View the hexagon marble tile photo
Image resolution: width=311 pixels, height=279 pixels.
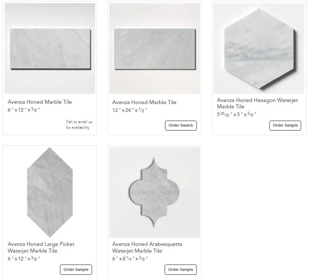(x=259, y=48)
